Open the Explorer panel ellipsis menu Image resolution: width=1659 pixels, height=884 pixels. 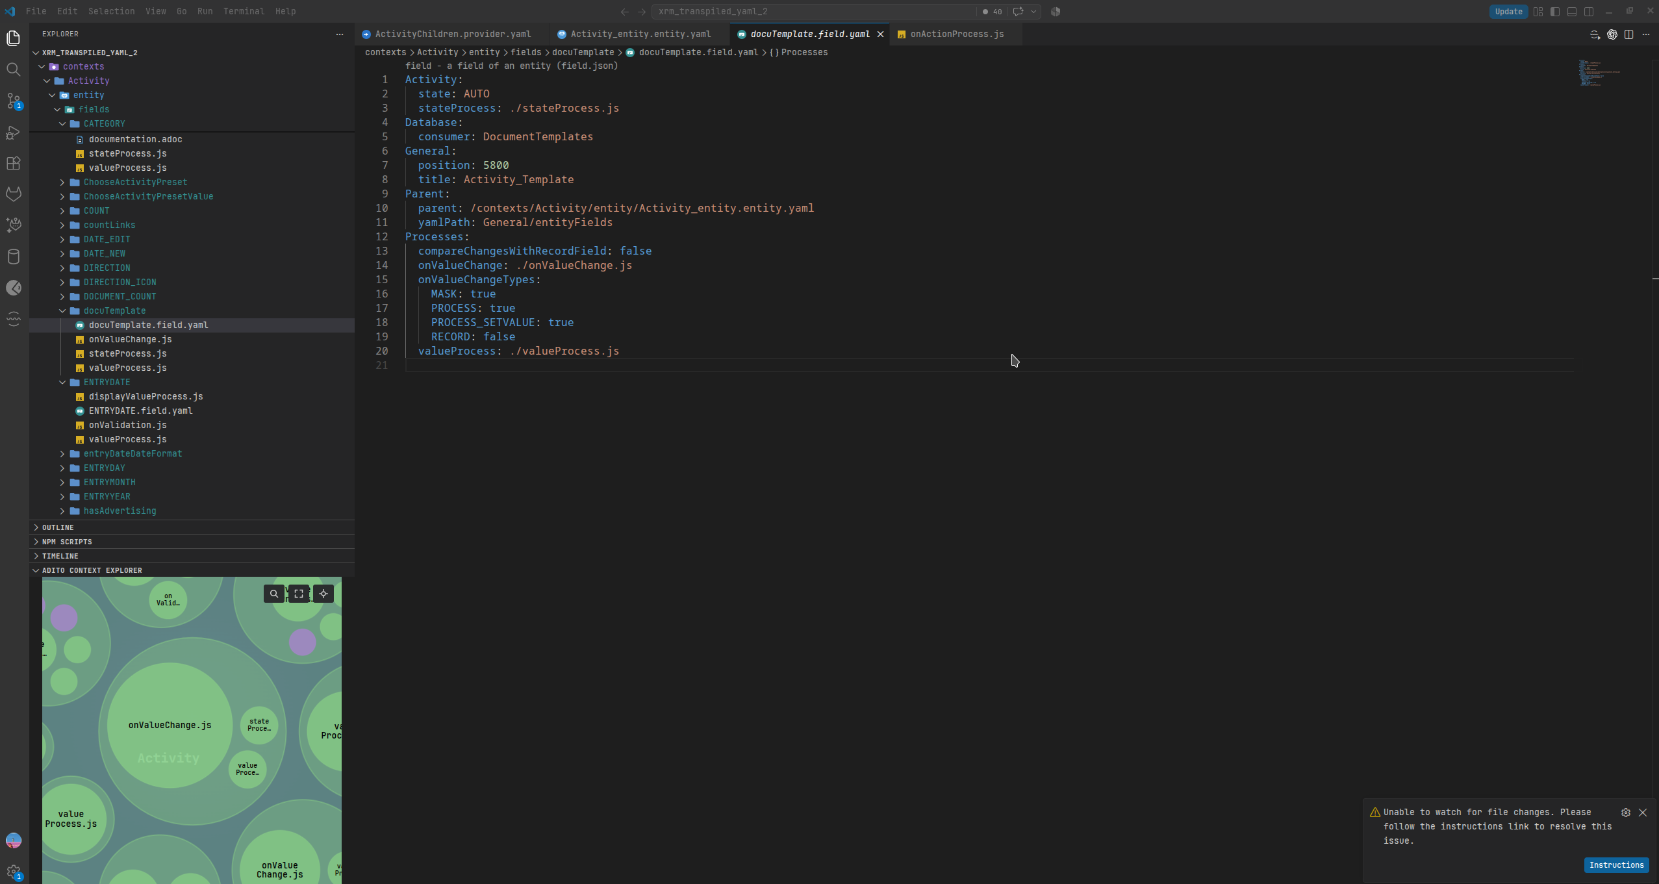pyautogui.click(x=340, y=34)
